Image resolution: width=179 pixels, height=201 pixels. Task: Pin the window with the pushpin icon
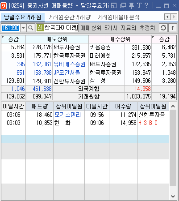pos(131,6)
